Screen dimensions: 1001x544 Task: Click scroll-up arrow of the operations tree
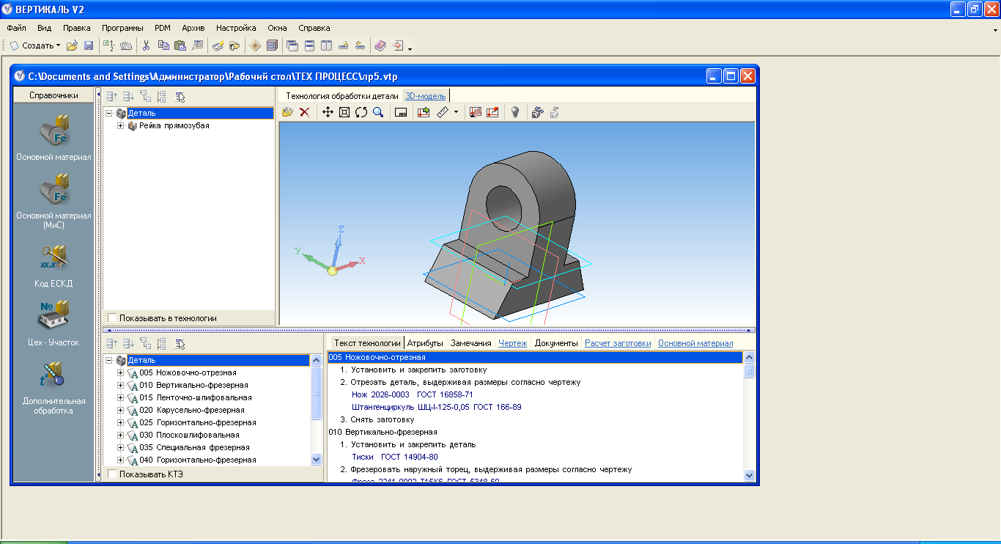pos(317,360)
